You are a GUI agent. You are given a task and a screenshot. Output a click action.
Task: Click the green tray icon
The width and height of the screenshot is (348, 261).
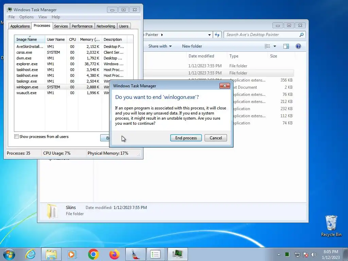coord(287,254)
